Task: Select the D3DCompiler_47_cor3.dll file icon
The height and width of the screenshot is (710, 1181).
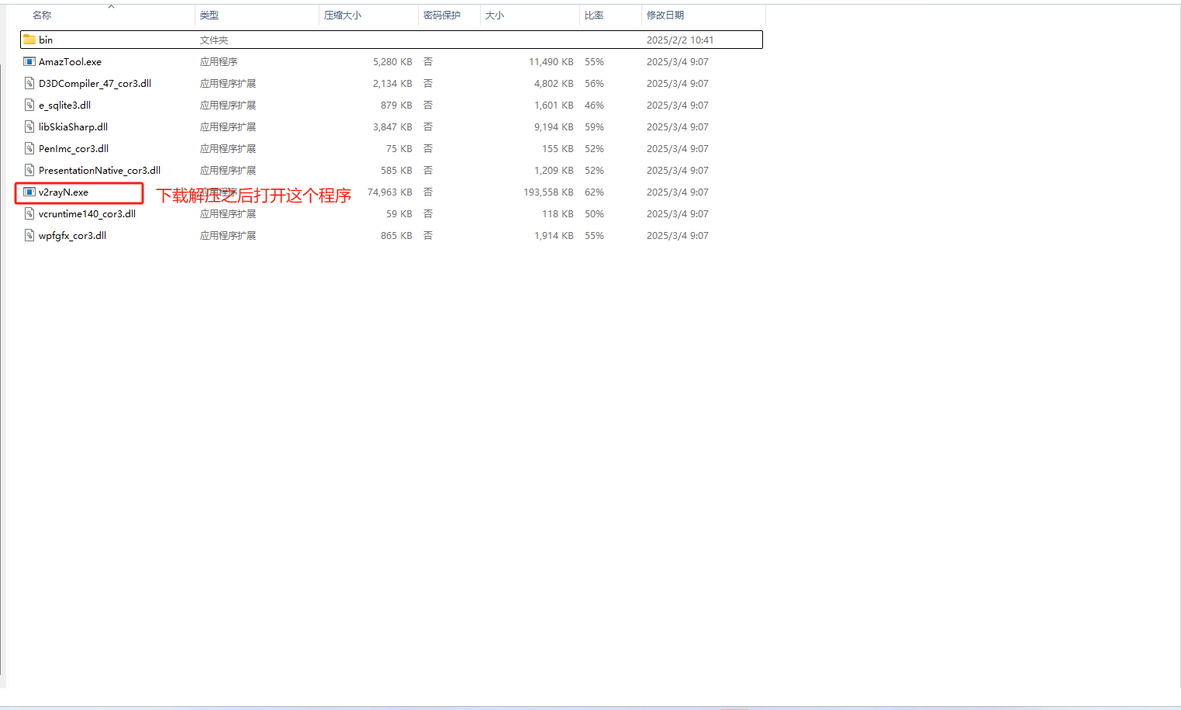Action: click(29, 83)
